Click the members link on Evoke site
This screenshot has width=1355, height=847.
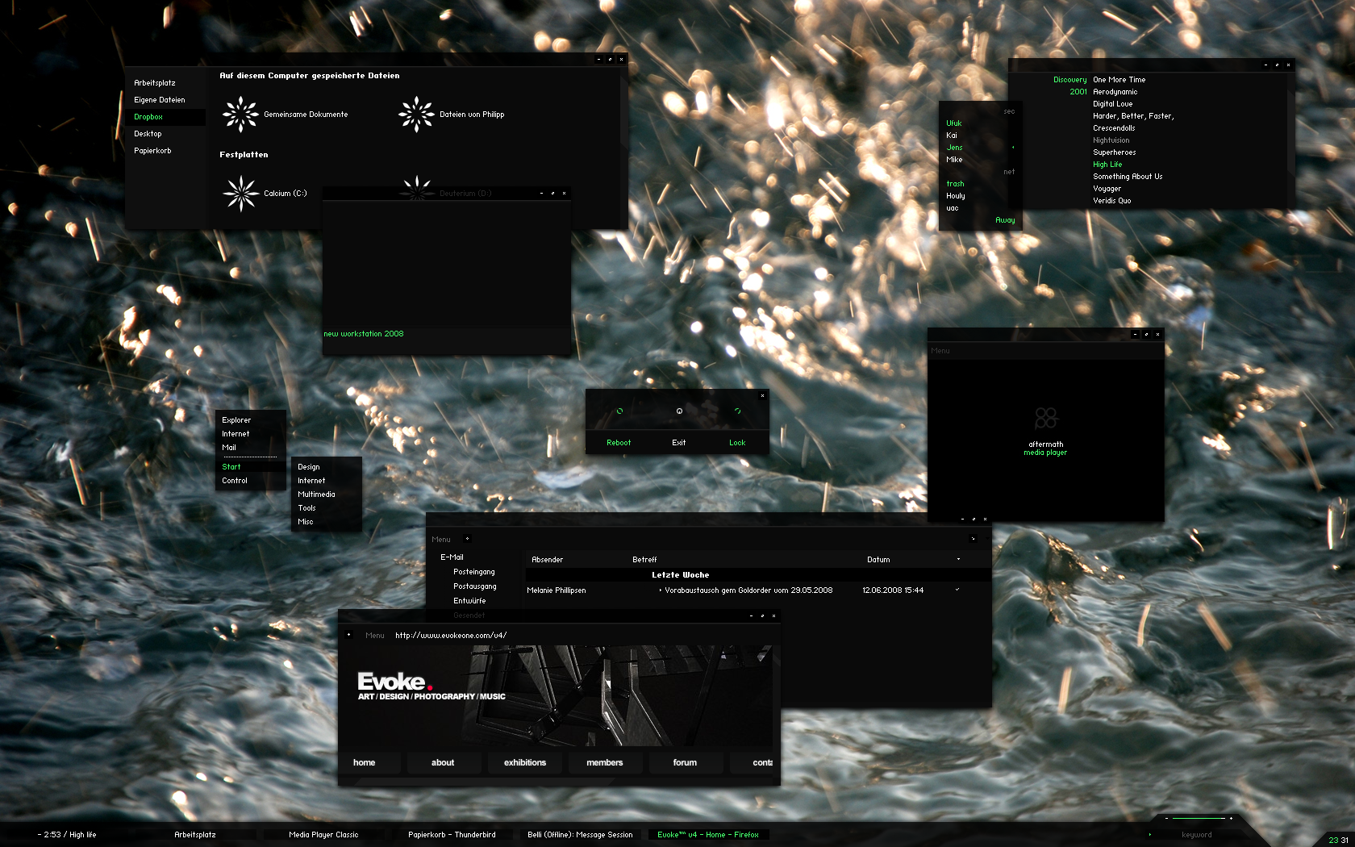605,763
